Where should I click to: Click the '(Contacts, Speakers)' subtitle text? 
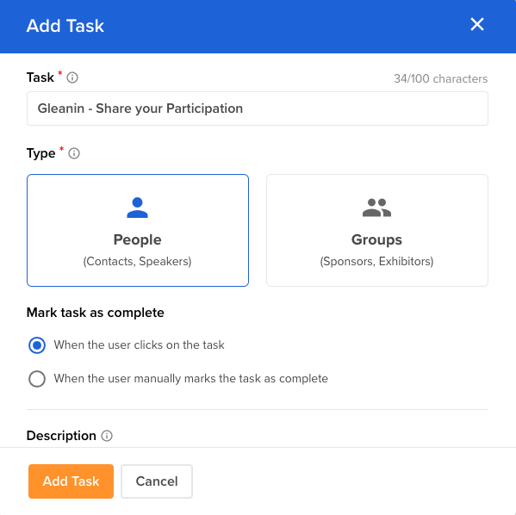pos(137,261)
